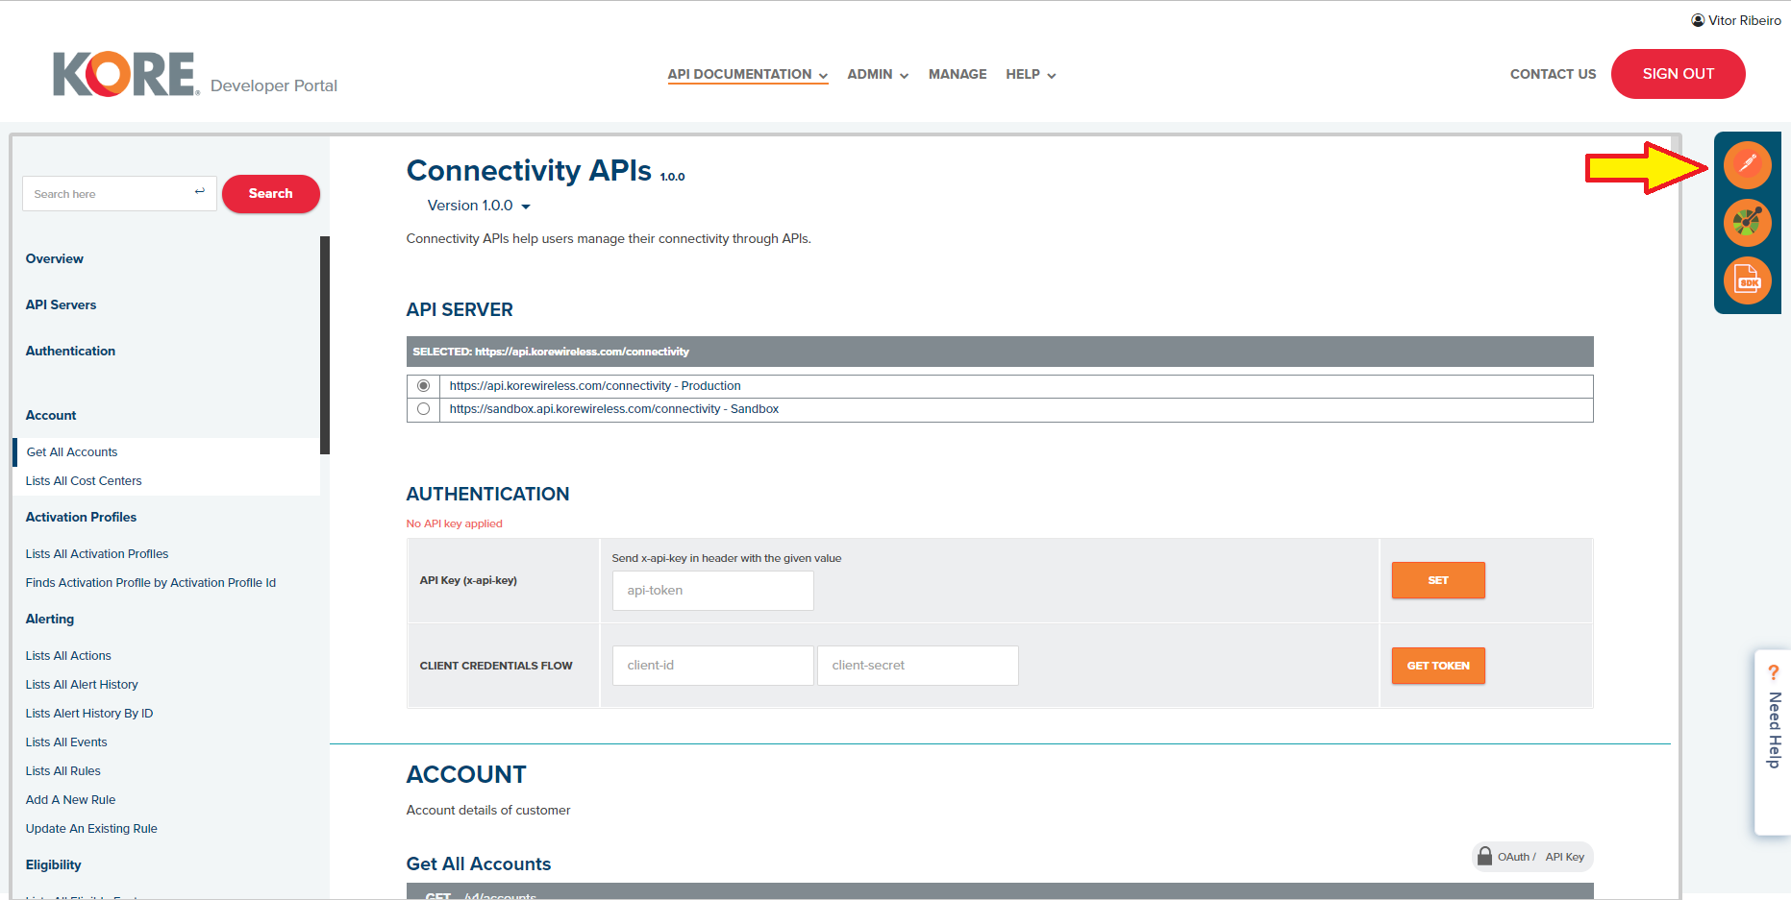This screenshot has width=1791, height=900.
Task: Select the OAuth / API Key badge
Action: tap(1532, 856)
